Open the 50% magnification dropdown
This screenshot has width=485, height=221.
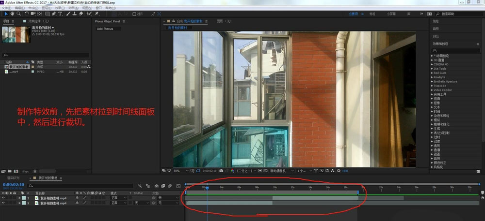click(178, 171)
